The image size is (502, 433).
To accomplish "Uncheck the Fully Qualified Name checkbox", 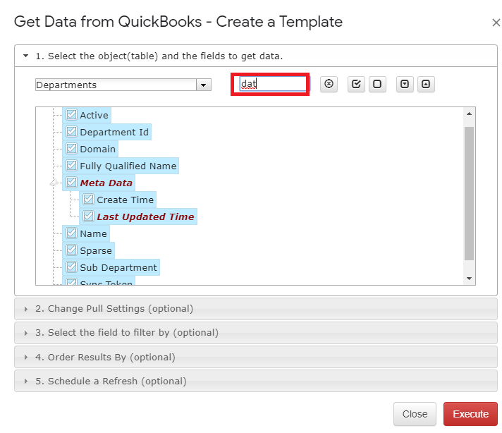I will [71, 166].
